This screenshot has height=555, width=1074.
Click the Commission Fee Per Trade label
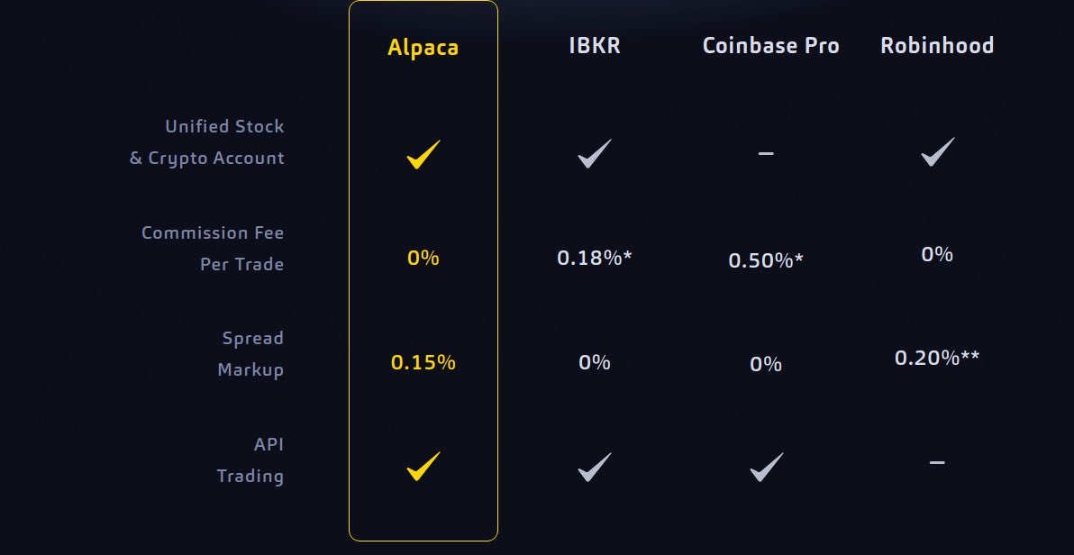213,248
